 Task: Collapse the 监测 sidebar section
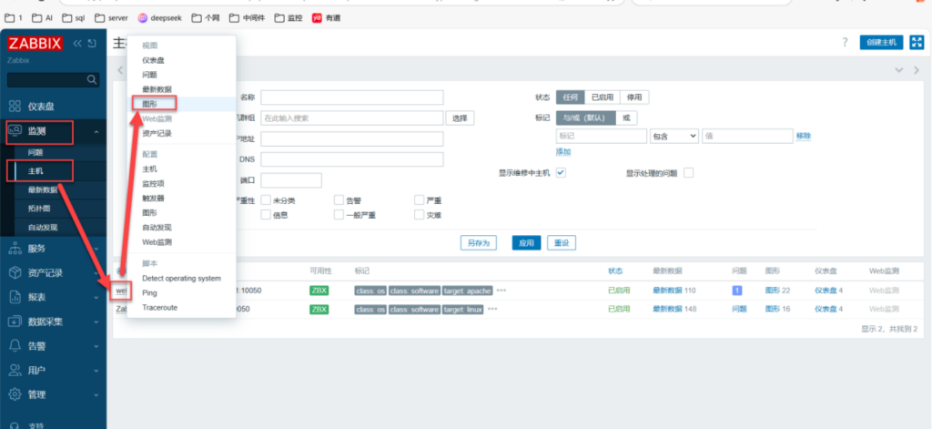(96, 132)
